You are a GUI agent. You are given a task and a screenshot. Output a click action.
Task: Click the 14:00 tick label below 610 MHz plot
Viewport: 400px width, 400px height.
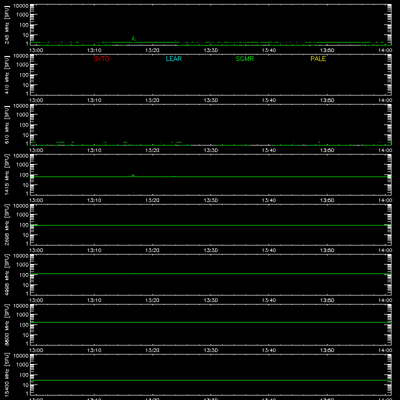385,150
